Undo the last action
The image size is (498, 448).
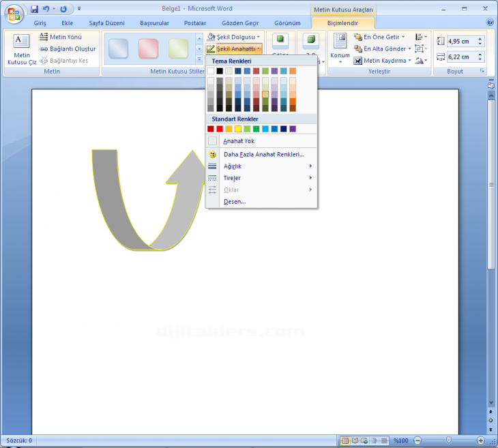tap(46, 9)
